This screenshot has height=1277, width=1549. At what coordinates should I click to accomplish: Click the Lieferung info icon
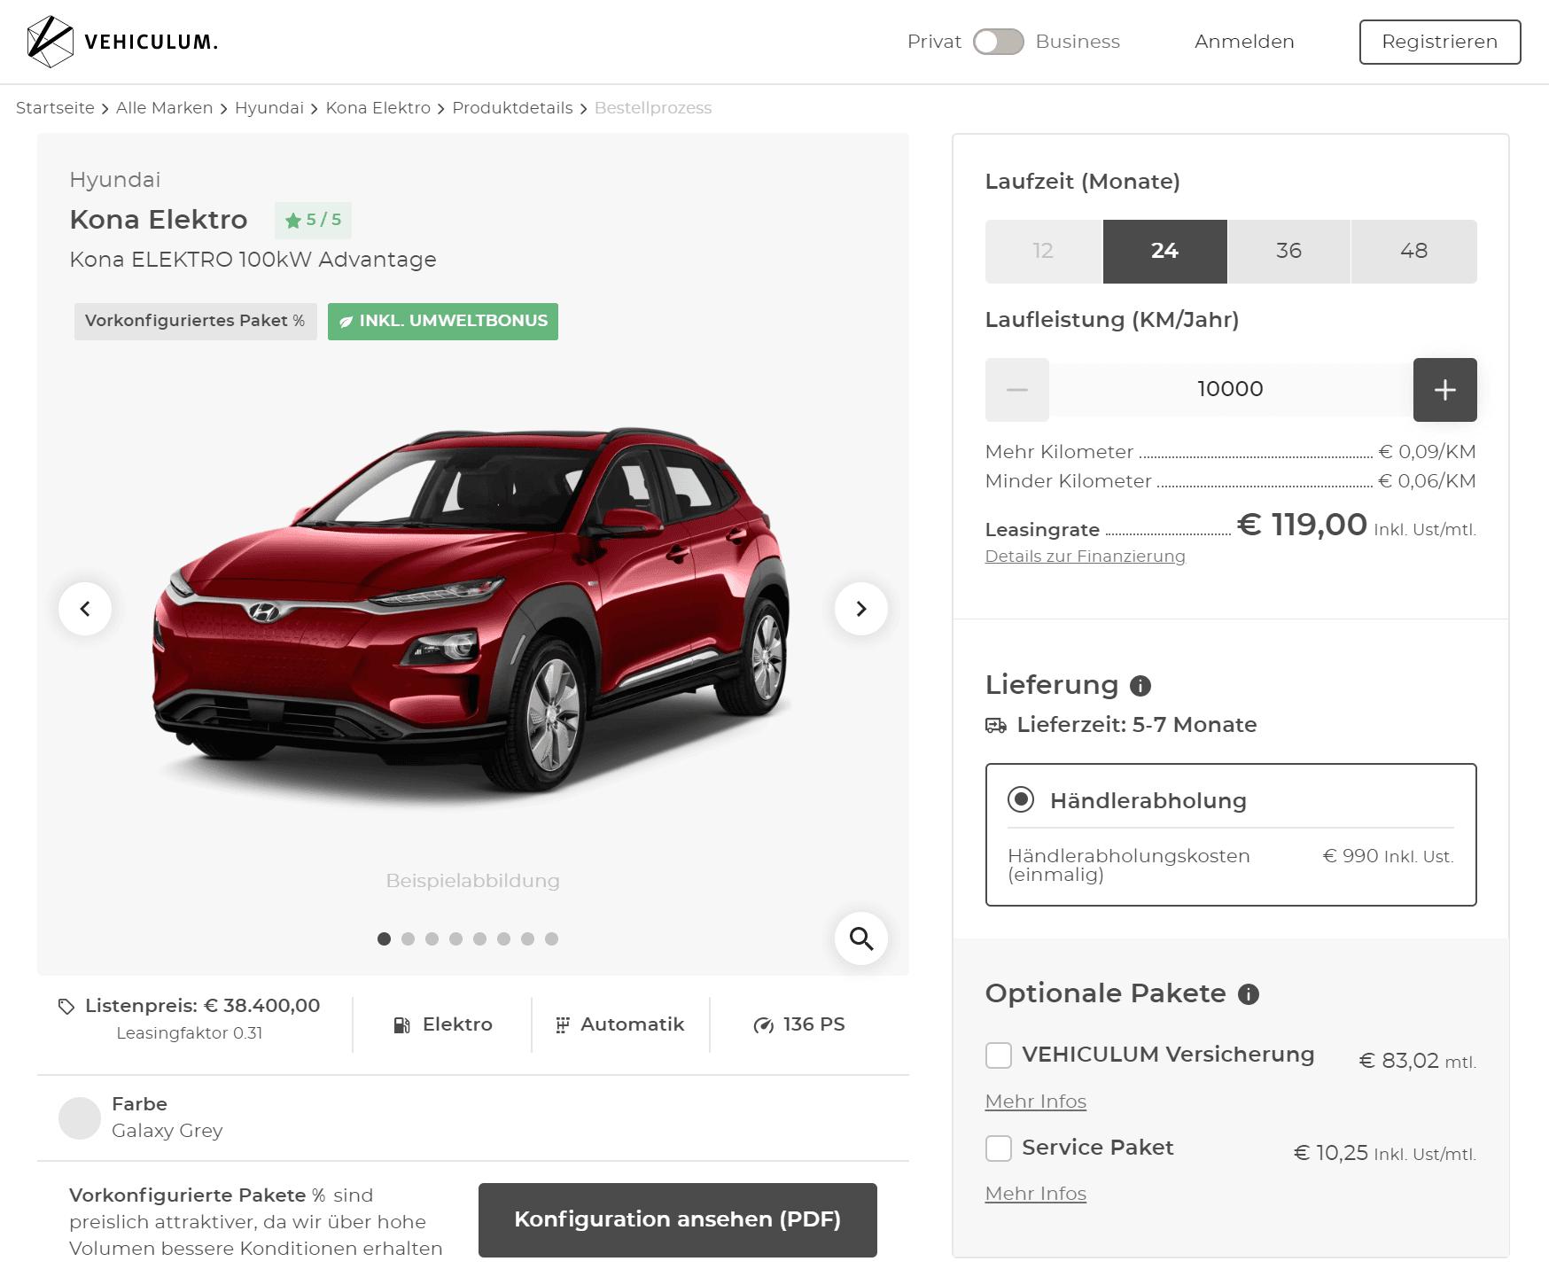click(x=1140, y=686)
